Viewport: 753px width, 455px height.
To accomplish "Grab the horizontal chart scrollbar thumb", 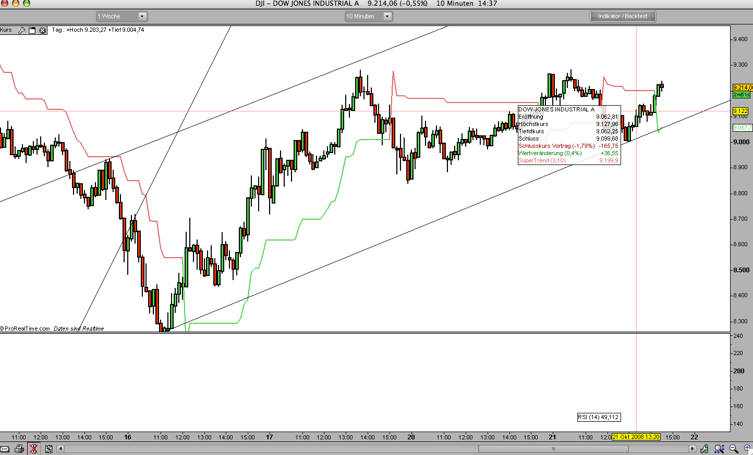I will coord(553,449).
